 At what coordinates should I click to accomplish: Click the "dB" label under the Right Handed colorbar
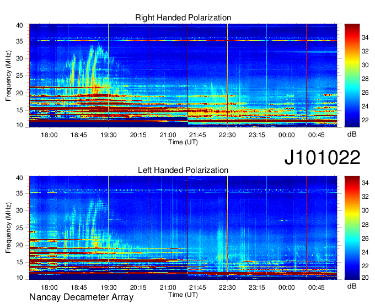tap(352, 134)
